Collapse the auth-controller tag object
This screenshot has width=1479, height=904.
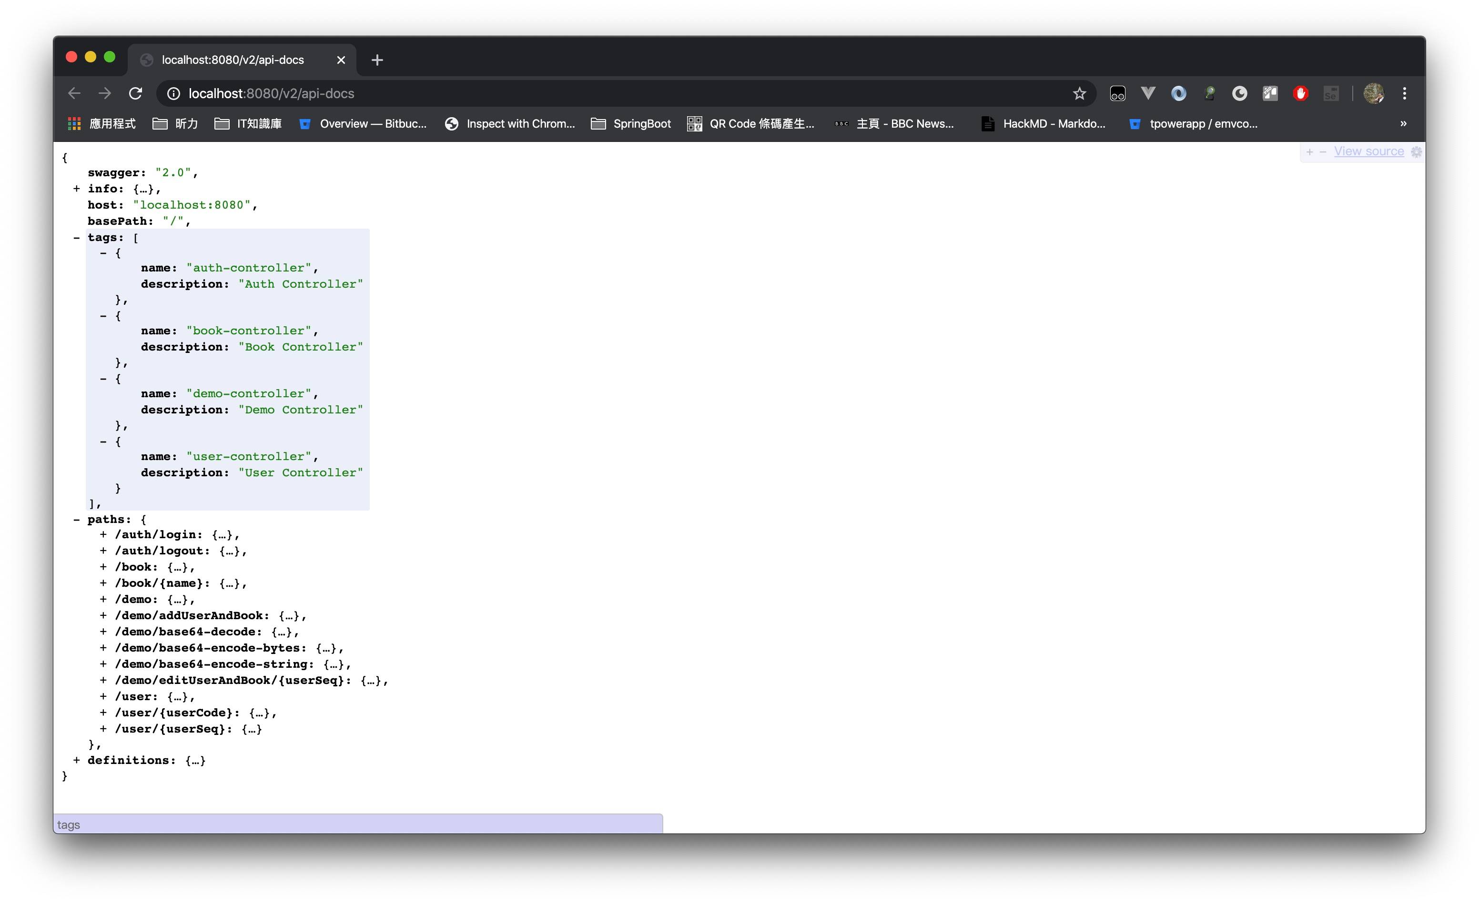pos(103,253)
